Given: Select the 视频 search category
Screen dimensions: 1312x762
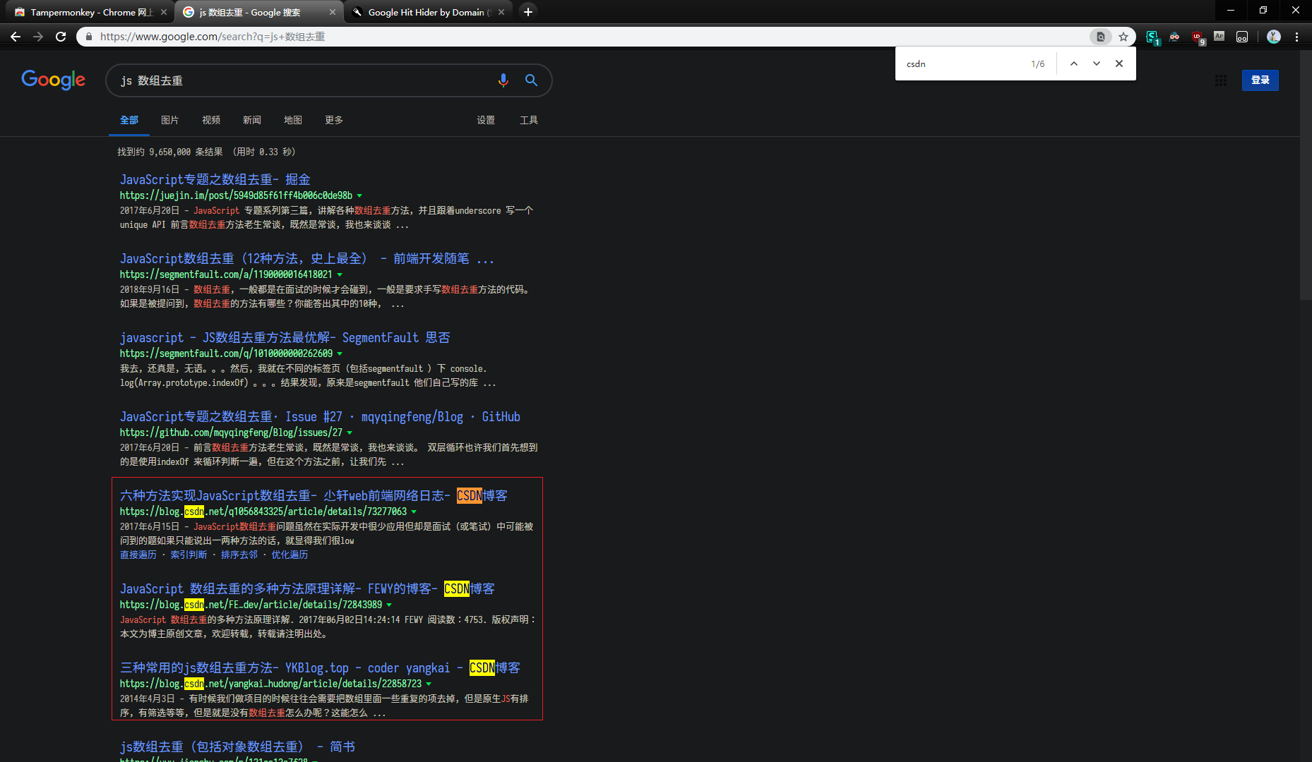Looking at the screenshot, I should click(x=210, y=120).
